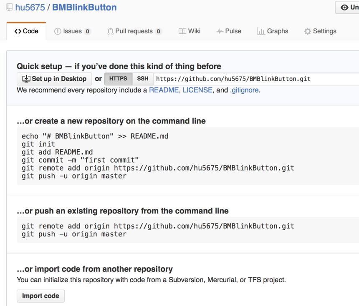359x306 pixels.
Task: Click the Code tab angle-brackets icon
Action: tap(18, 31)
